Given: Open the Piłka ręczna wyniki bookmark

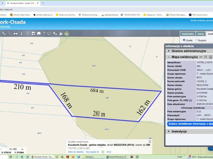Looking at the screenshot, I should (x=199, y=15).
